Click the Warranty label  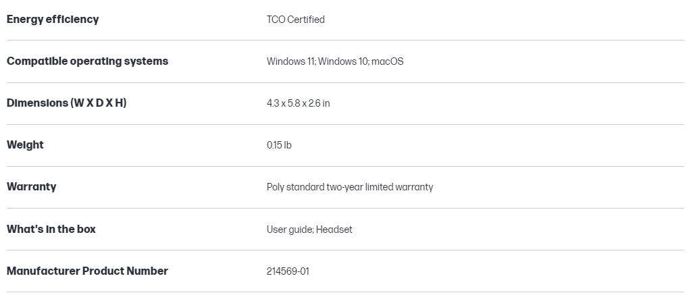31,186
